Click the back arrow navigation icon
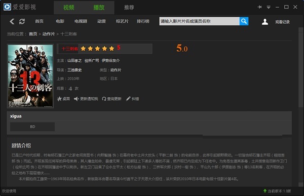 click(12, 21)
